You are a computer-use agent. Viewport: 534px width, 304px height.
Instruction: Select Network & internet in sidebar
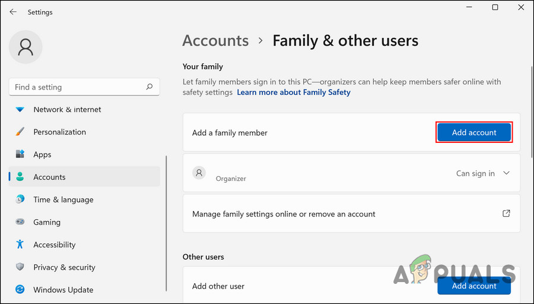67,110
